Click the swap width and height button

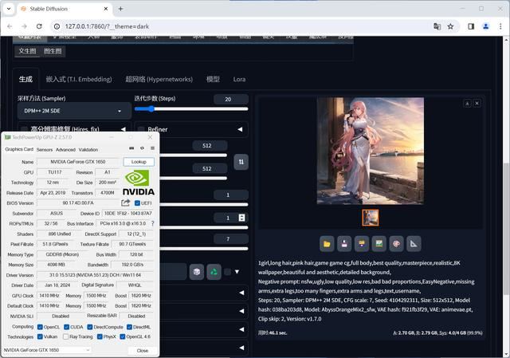pos(241,162)
